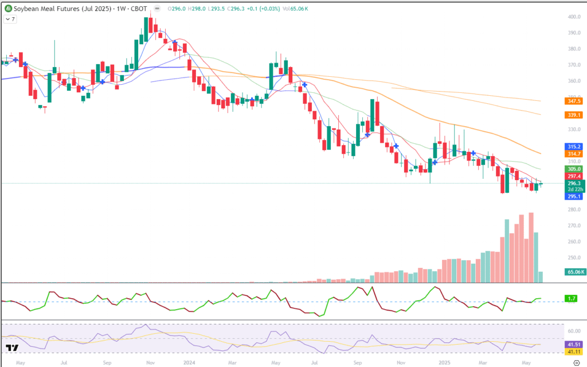Viewport: 587px width, 367px height.
Task: Click the 280.0 price axis label
Action: (x=574, y=210)
